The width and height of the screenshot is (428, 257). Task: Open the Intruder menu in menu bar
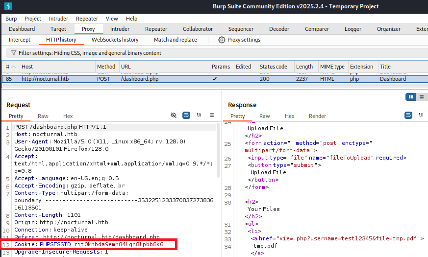point(58,19)
